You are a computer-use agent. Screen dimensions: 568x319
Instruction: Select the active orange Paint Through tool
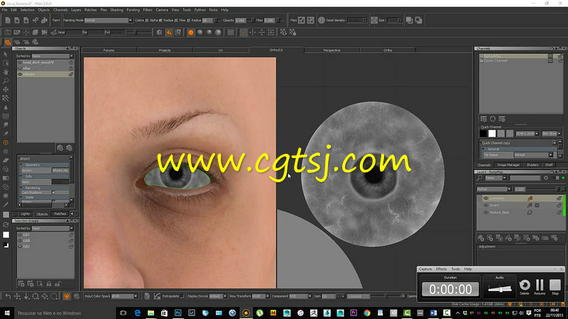pos(6,143)
